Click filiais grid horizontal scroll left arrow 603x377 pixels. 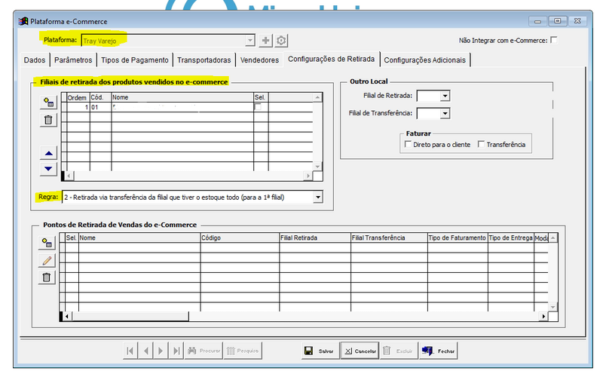69,176
